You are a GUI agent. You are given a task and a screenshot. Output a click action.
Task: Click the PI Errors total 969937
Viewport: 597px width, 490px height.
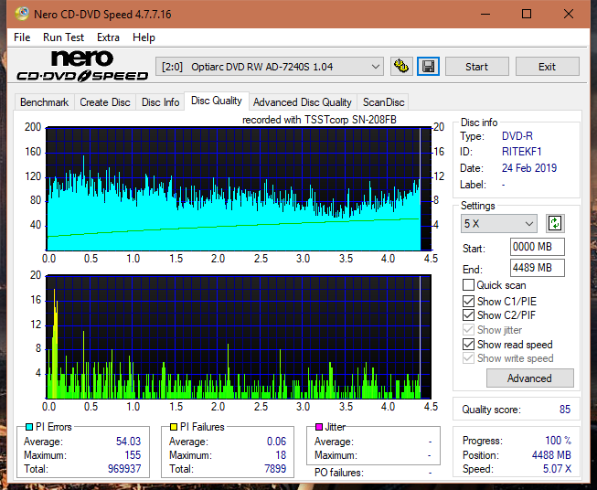(x=124, y=468)
